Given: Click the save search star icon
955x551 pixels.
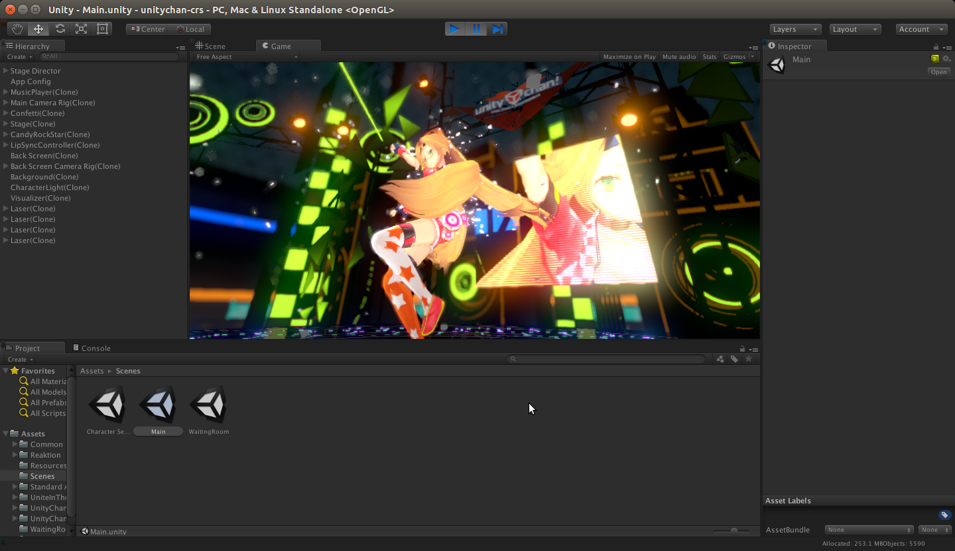Looking at the screenshot, I should pos(749,359).
